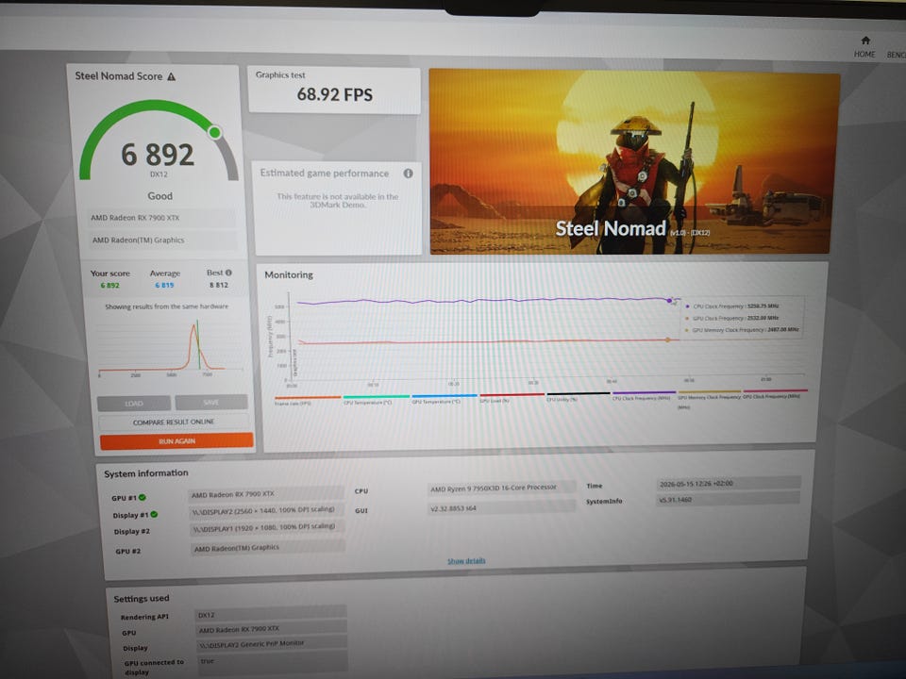Screen dimensions: 906x679
Task: Toggle the GPU Clock Frequency legend below graph
Action: (774, 395)
